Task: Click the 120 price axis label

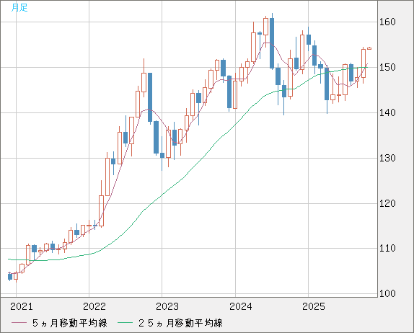Action: coord(387,203)
